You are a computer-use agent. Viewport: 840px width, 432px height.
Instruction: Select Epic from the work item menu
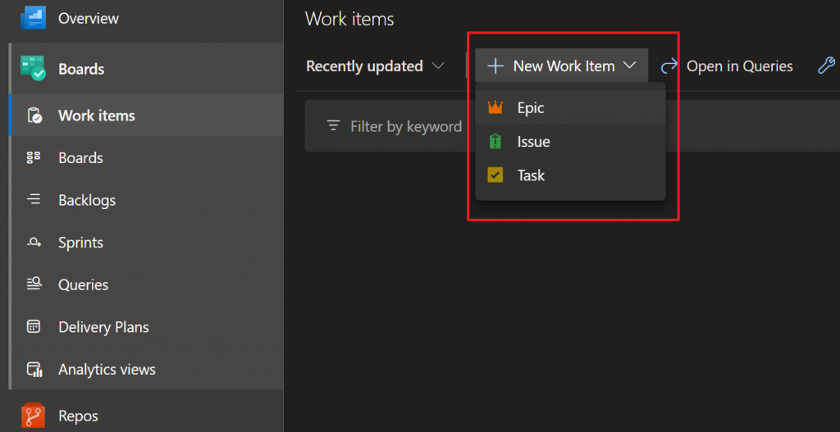coord(531,107)
